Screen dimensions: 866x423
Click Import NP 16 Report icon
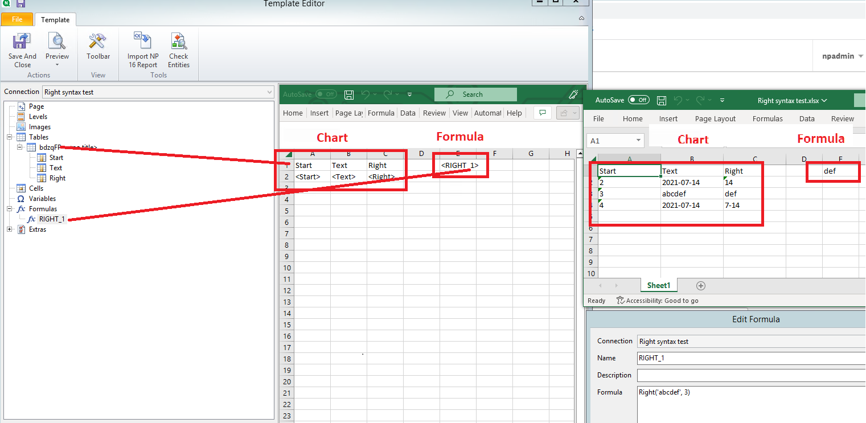(x=142, y=42)
